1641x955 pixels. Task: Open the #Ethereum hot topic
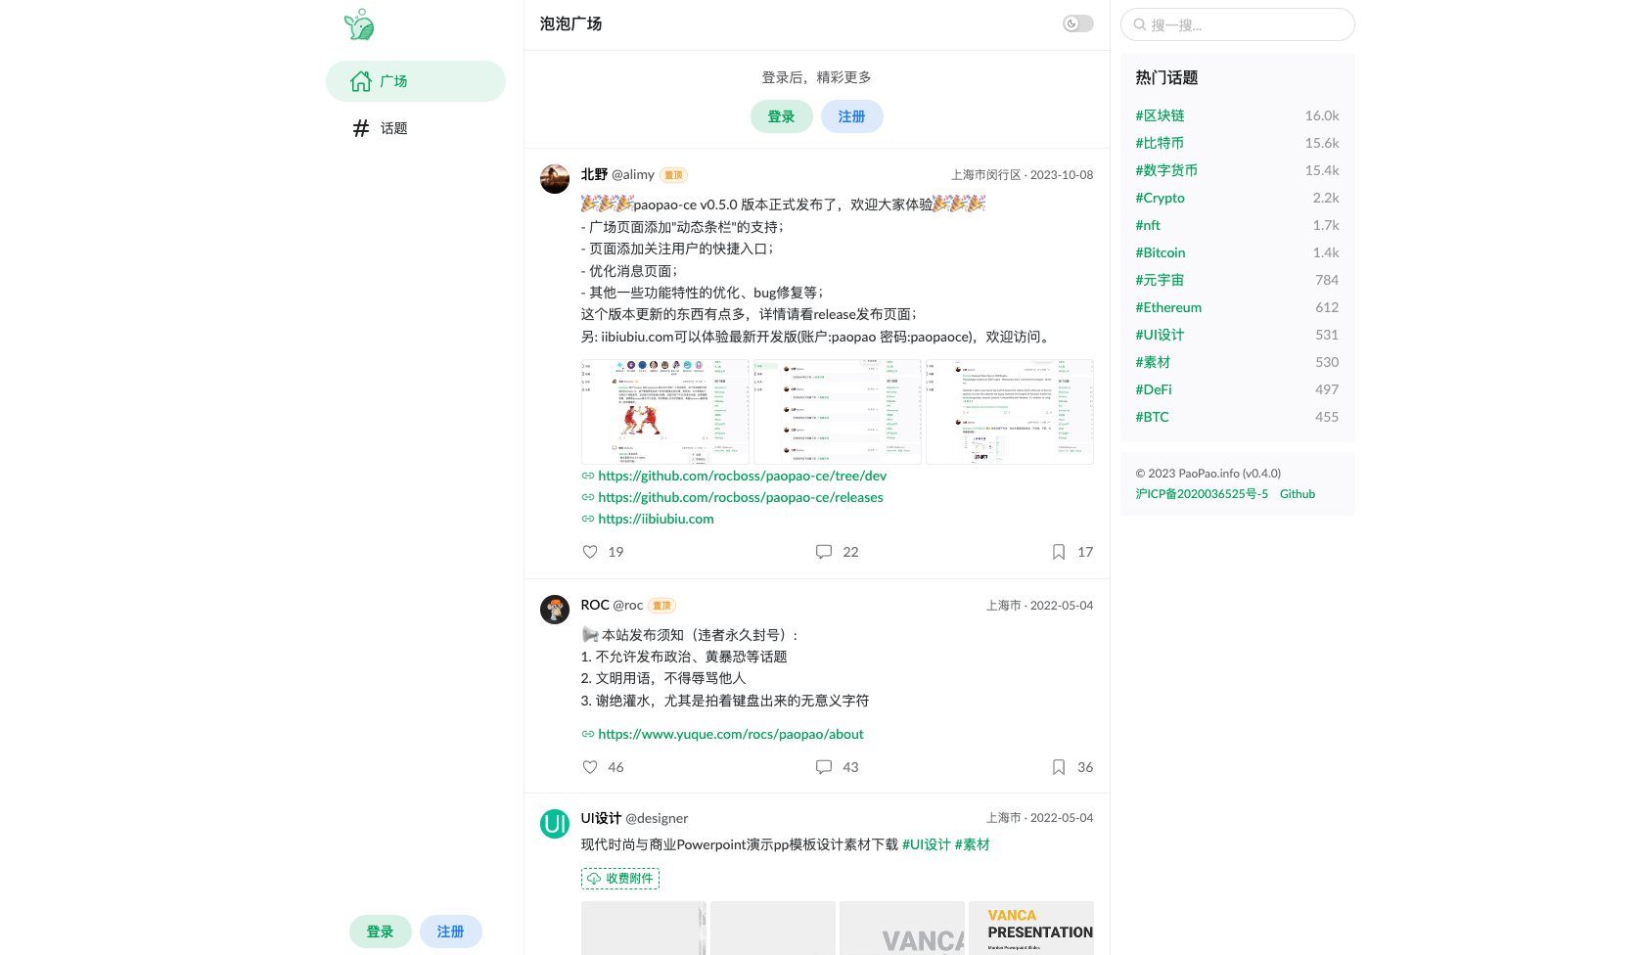tap(1168, 307)
